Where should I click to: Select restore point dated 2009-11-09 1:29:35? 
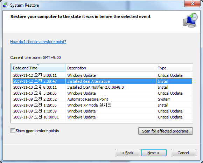35,105
